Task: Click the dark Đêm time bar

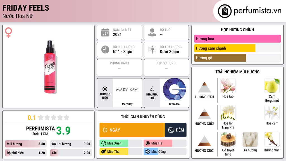Action: click(x=175, y=130)
